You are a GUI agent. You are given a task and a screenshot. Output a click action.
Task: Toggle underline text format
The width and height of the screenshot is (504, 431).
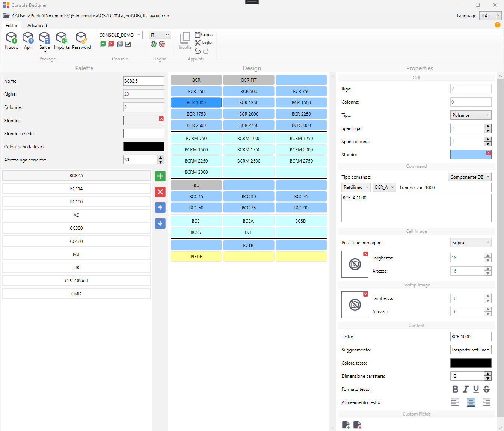pos(476,389)
